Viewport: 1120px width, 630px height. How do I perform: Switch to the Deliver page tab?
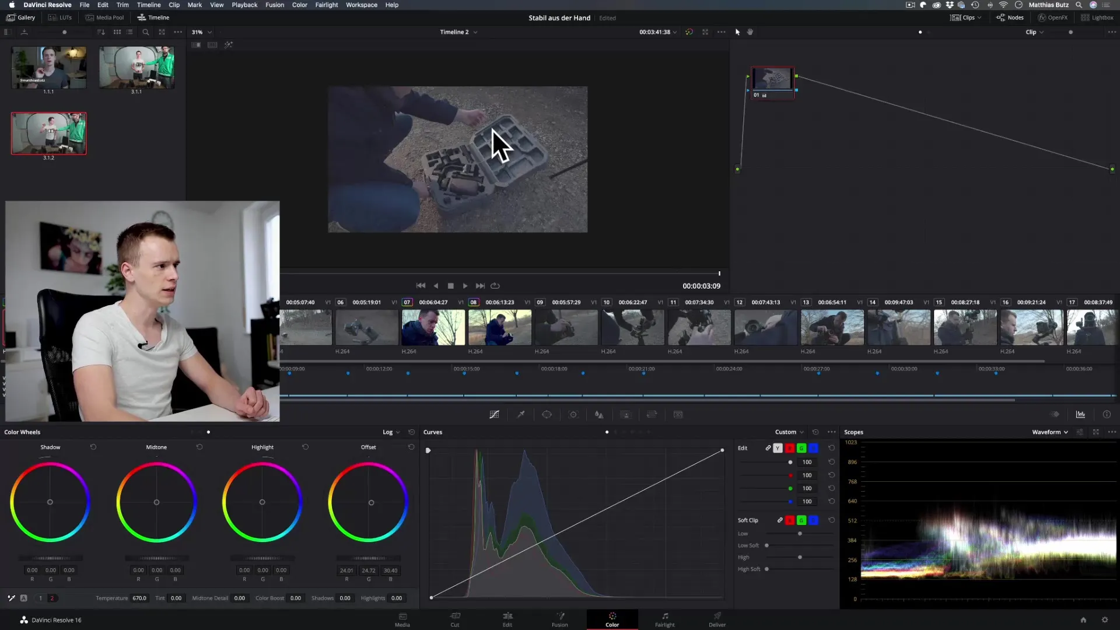pos(717,619)
